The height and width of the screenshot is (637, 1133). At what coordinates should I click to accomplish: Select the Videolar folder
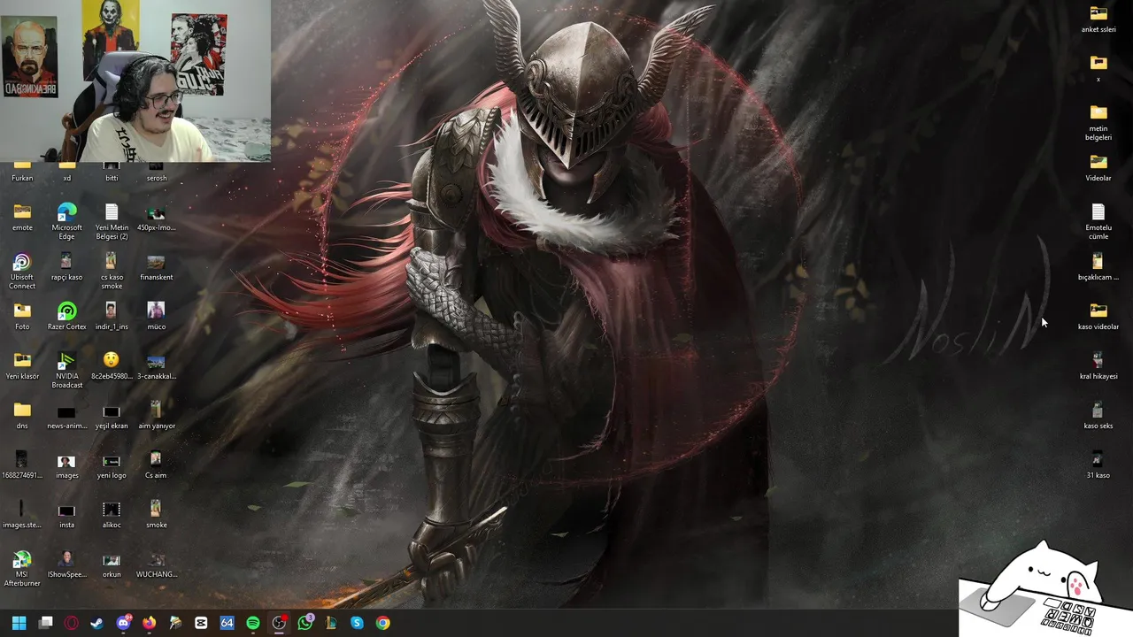[x=1098, y=168]
